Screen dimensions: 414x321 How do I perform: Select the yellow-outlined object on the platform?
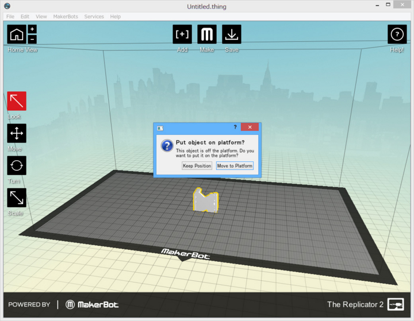point(206,201)
